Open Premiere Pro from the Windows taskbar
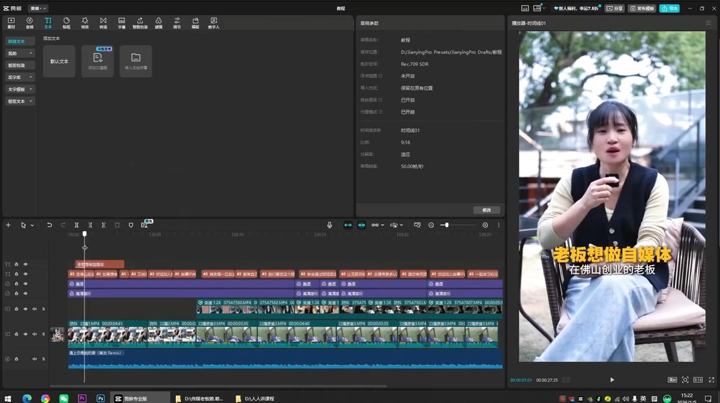Image resolution: width=720 pixels, height=403 pixels. coord(82,398)
